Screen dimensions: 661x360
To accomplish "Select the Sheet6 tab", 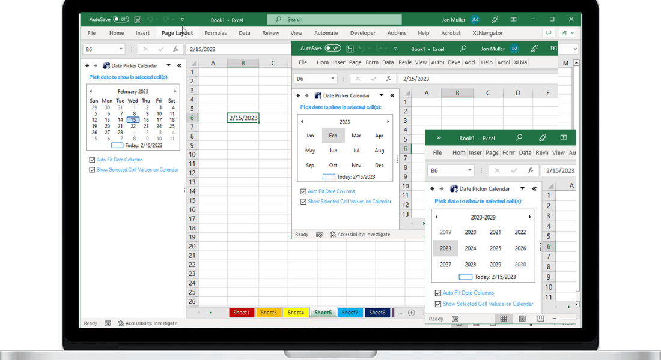I will click(x=323, y=313).
